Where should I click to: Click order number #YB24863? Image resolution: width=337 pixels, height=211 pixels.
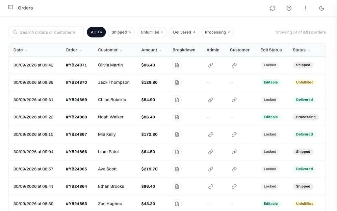pyautogui.click(x=76, y=204)
